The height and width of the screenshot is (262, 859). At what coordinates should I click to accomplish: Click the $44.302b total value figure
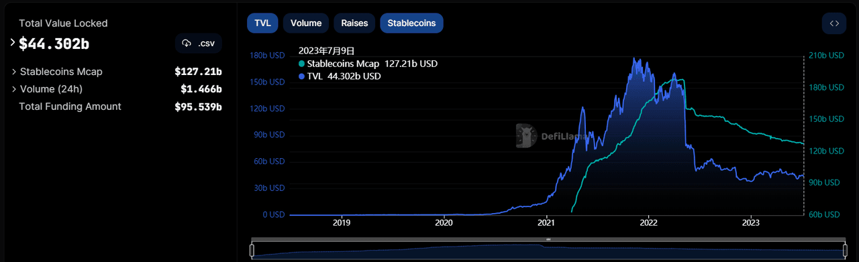point(54,44)
